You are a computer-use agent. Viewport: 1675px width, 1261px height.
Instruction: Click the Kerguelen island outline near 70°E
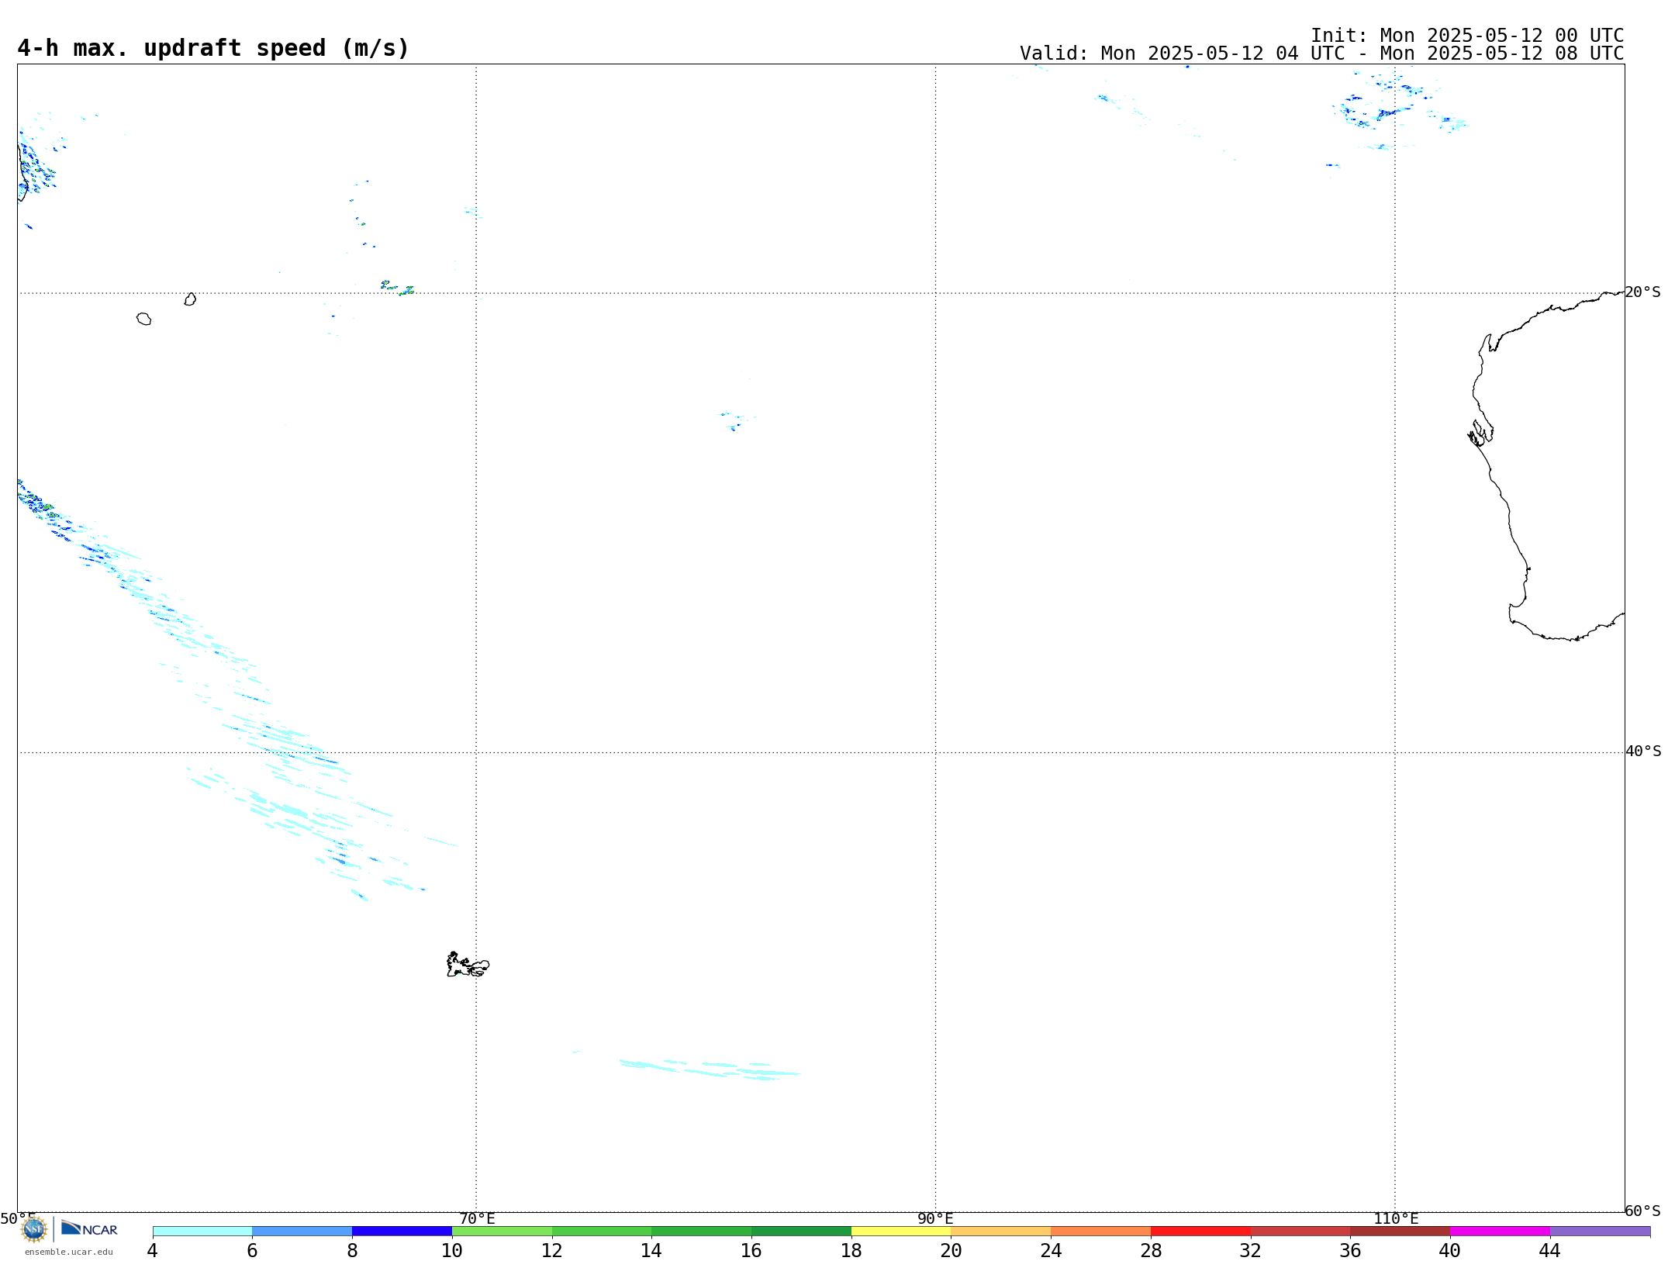[468, 965]
